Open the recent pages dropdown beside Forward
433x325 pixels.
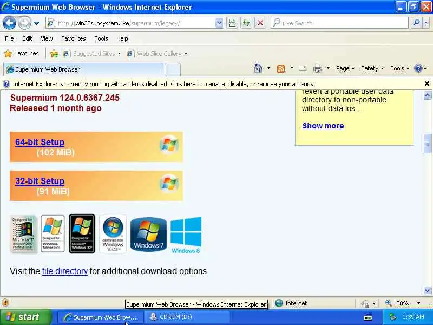coord(36,23)
